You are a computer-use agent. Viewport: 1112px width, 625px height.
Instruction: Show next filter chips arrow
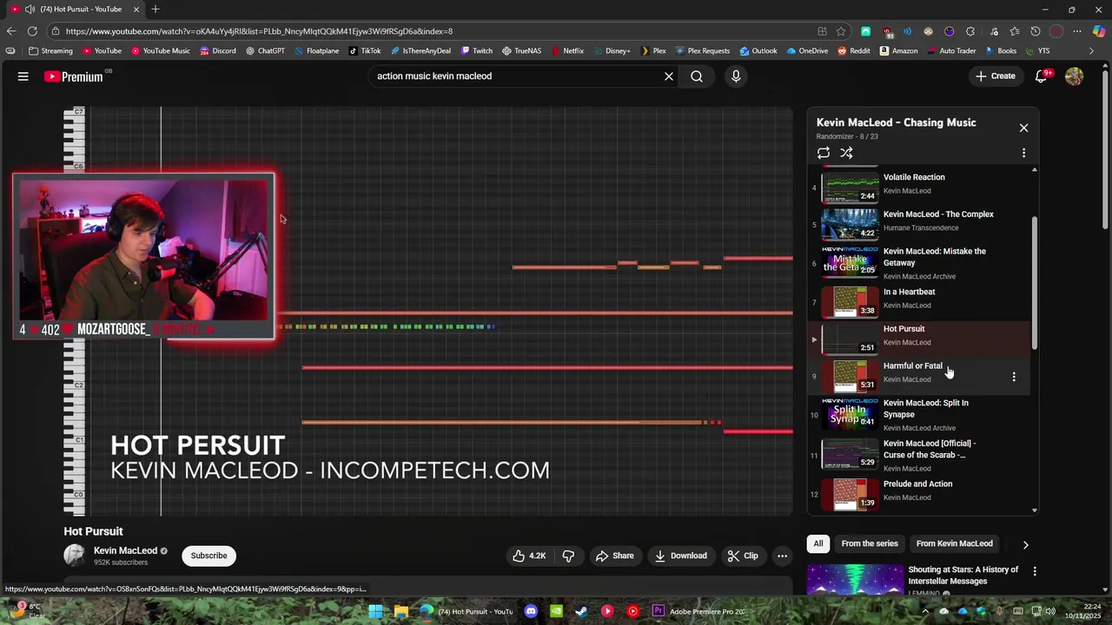click(1025, 544)
